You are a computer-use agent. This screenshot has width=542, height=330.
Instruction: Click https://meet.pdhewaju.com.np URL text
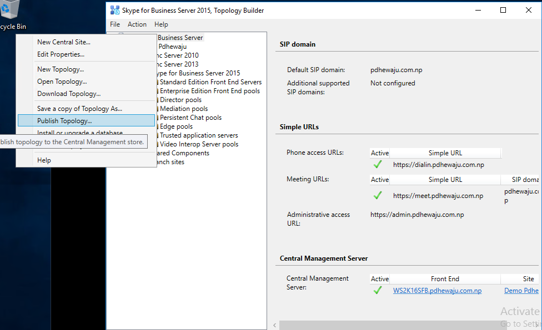(438, 196)
